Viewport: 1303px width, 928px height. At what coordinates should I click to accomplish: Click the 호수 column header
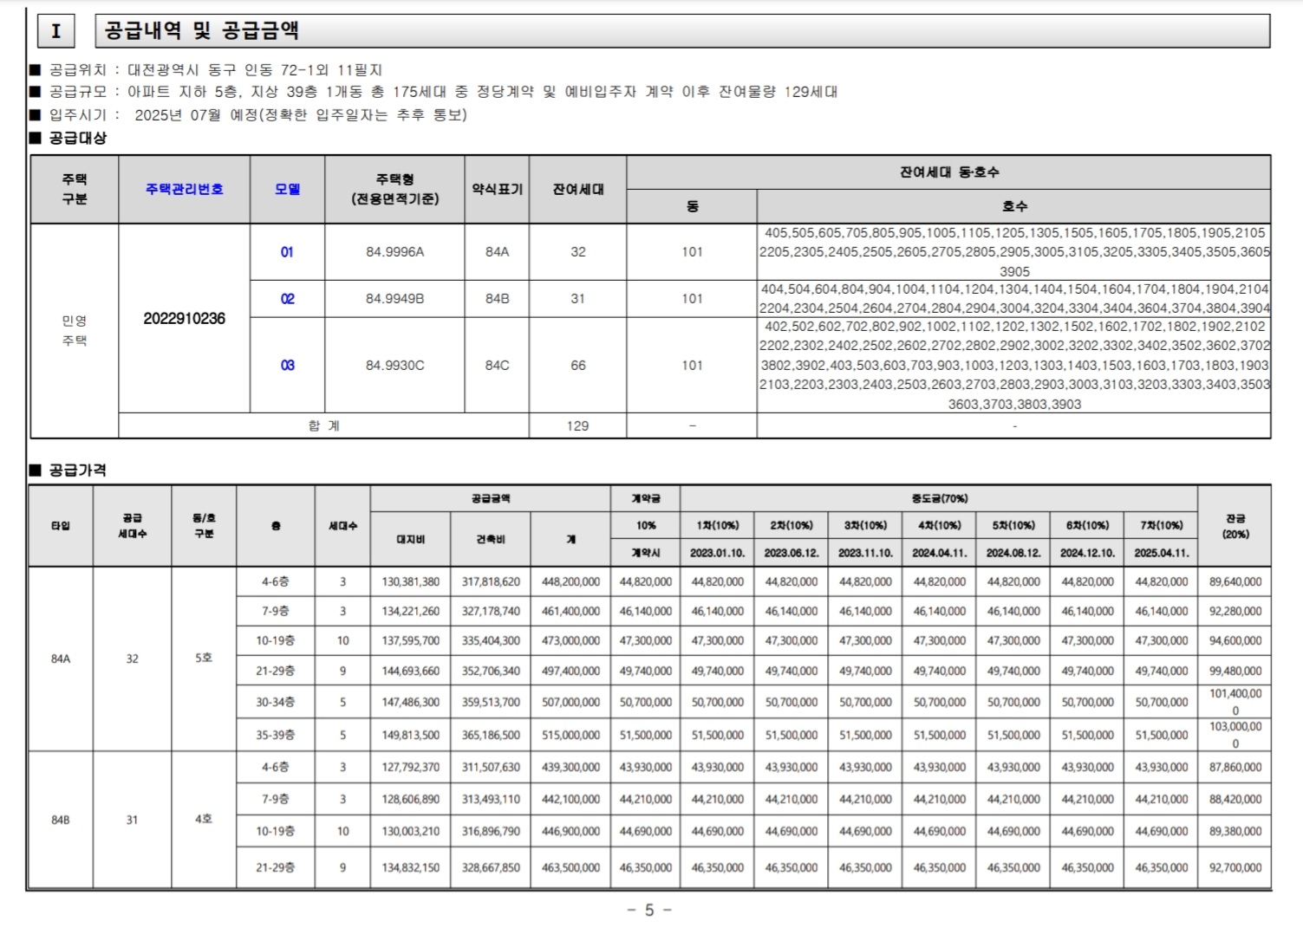[x=1014, y=206]
